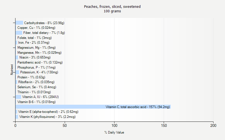Click the '100 grams' subtitle
Viewport: 225px width, 140px height.
(x=112, y=11)
